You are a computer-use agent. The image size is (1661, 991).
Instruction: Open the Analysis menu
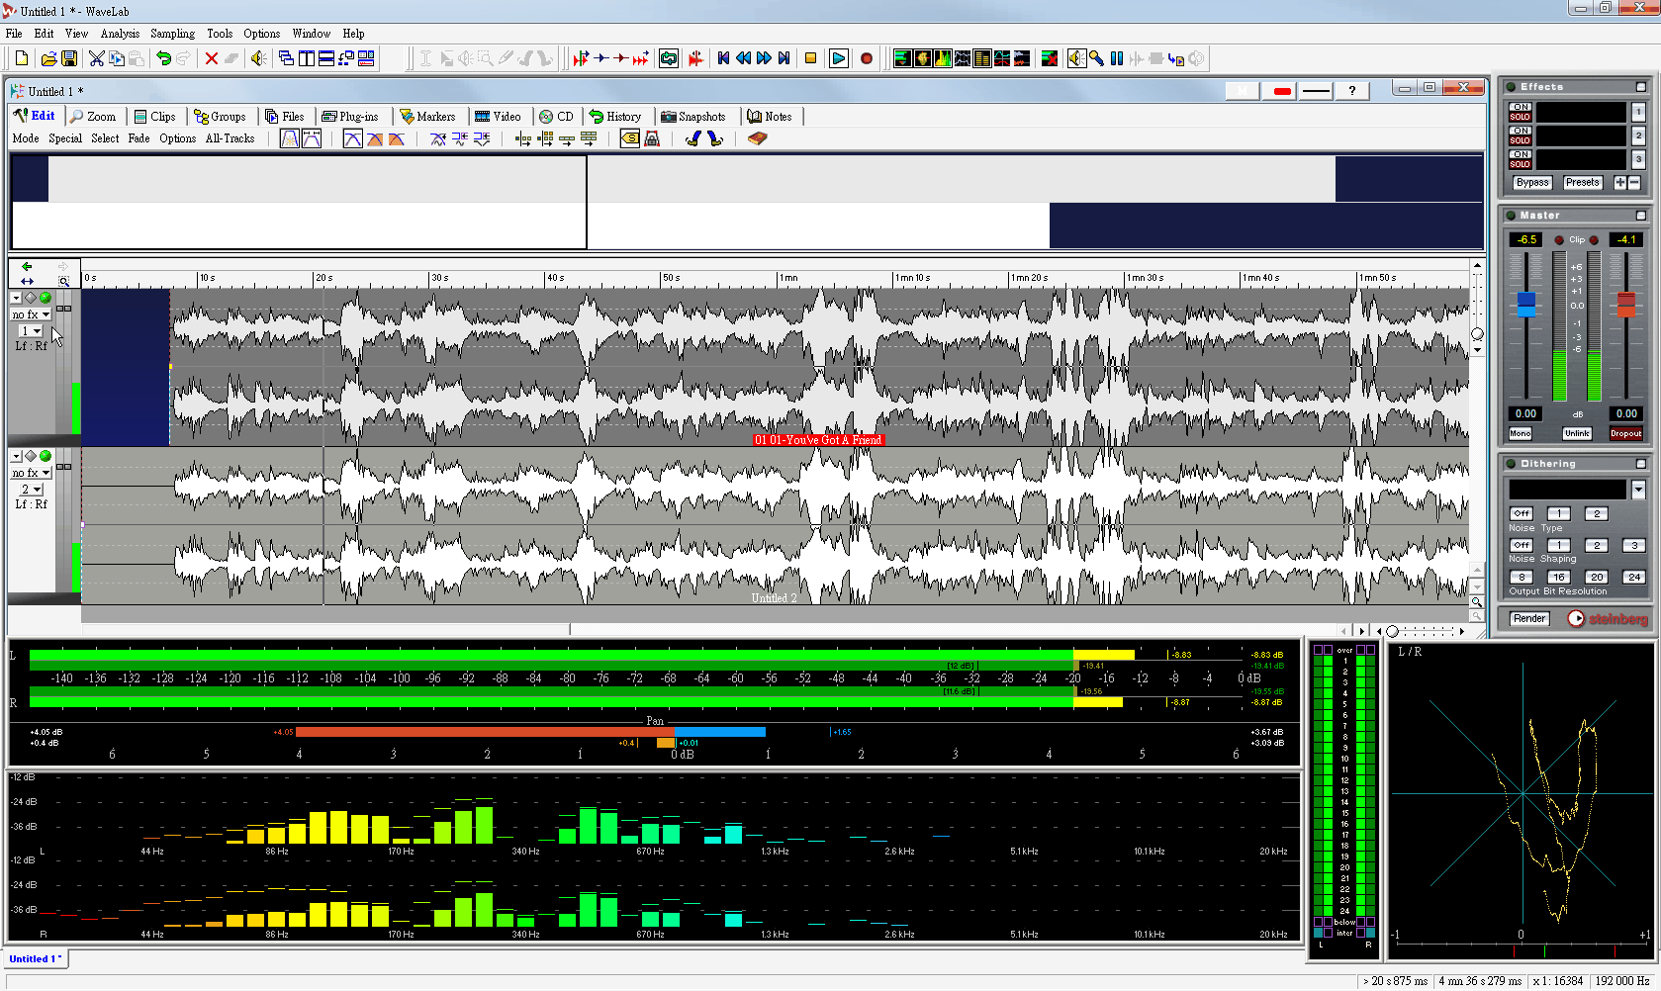[120, 34]
